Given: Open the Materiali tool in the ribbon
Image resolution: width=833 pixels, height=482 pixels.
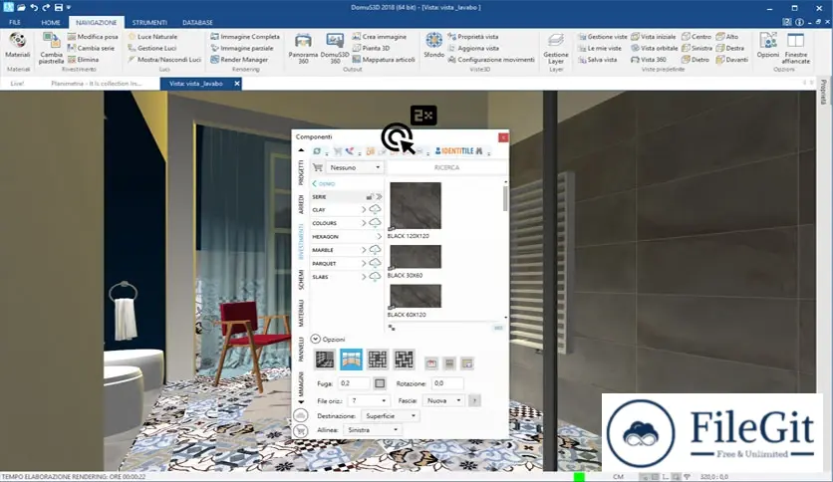Looking at the screenshot, I should click(x=18, y=45).
